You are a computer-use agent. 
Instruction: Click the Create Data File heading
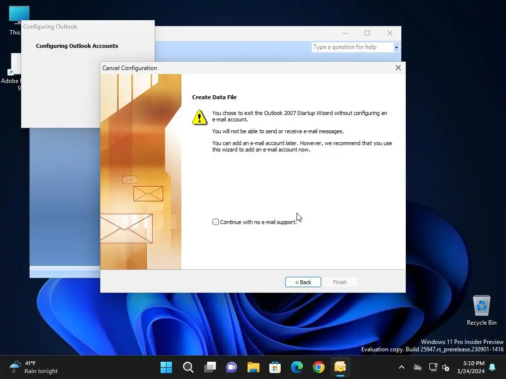click(214, 97)
